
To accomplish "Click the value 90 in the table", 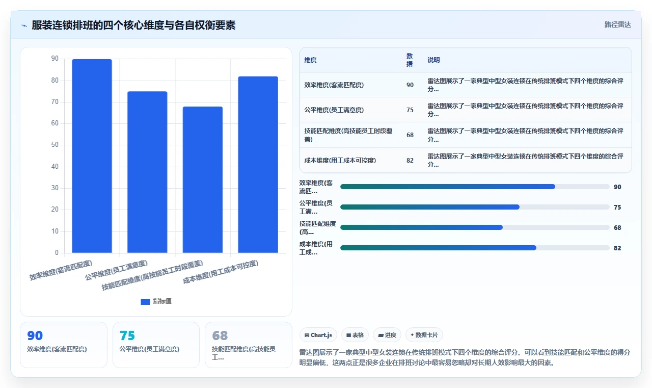I will [410, 85].
